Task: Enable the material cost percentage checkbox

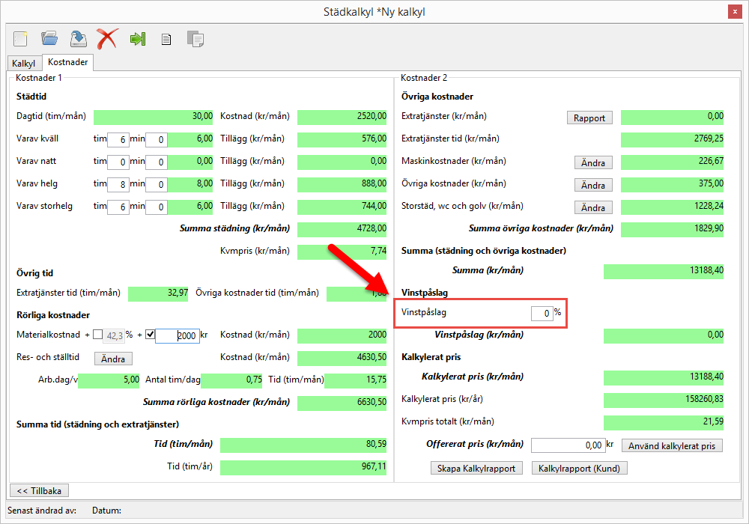Action: [97, 335]
